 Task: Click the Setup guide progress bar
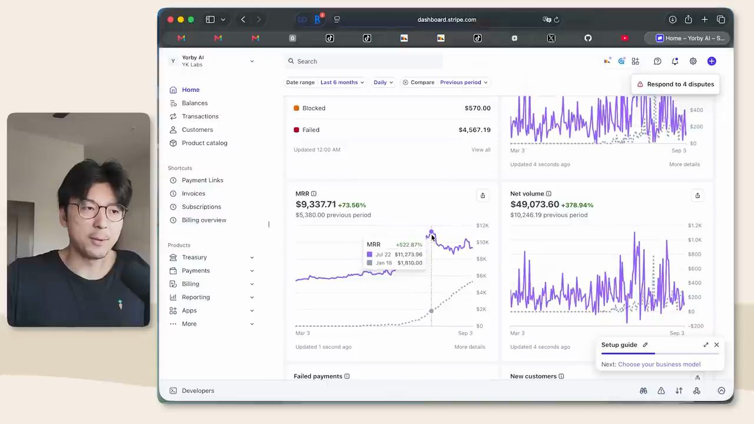click(x=660, y=353)
